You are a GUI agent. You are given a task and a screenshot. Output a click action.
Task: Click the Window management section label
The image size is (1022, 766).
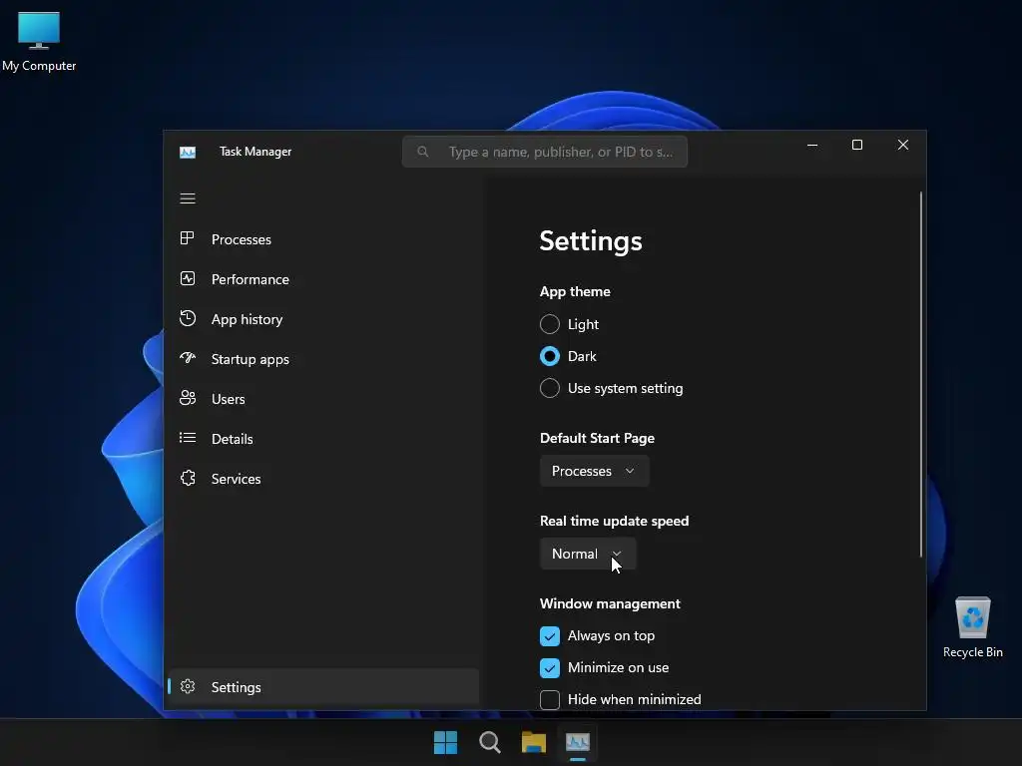tap(610, 603)
